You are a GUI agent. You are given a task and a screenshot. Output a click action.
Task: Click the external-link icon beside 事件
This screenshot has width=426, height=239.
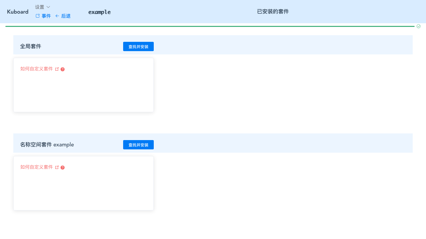click(x=38, y=16)
